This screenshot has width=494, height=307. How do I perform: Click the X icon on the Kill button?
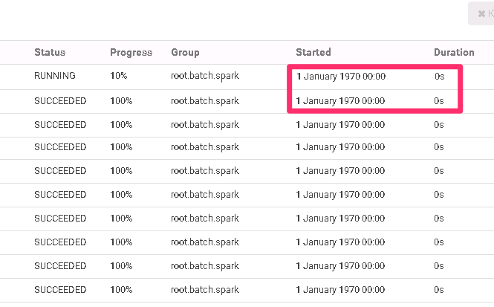click(481, 13)
